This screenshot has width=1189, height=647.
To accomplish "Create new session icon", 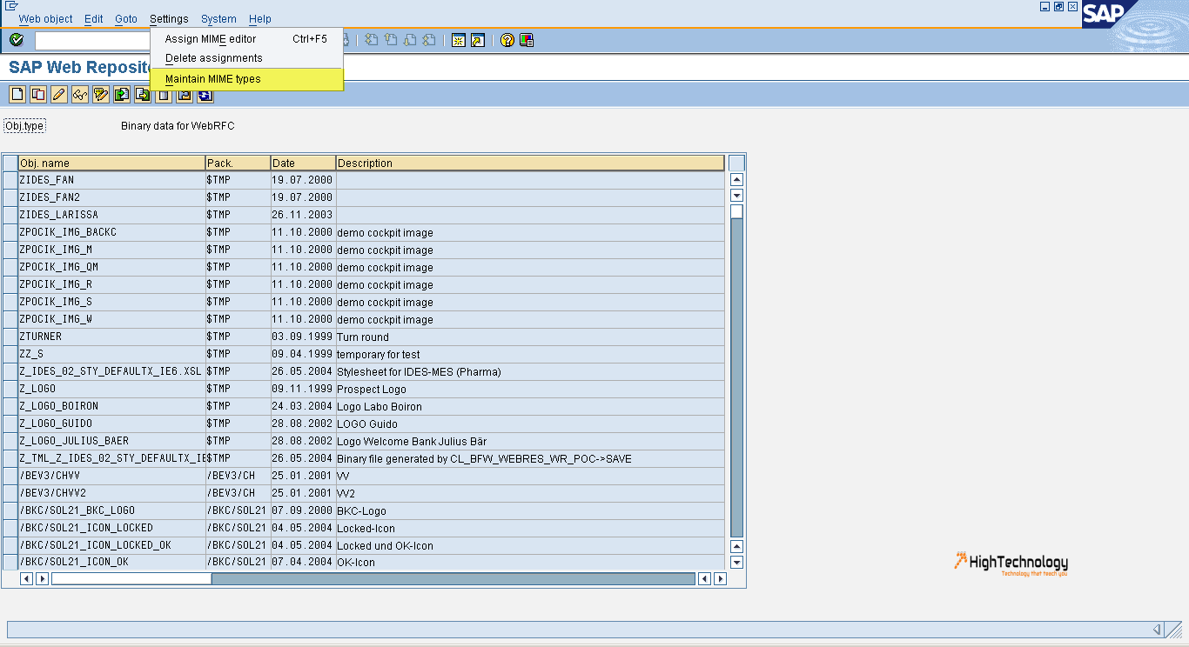I will coord(459,40).
